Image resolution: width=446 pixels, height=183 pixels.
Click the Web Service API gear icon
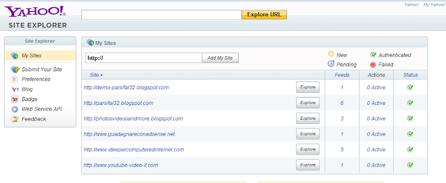pyautogui.click(x=15, y=109)
